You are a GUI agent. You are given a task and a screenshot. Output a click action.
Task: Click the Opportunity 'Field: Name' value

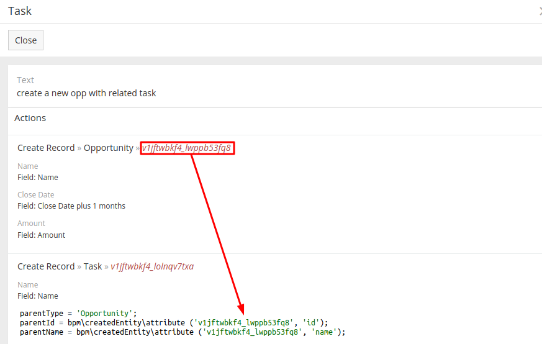pyautogui.click(x=37, y=178)
